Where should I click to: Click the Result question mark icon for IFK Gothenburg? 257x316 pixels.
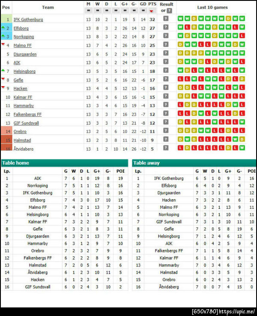coord(166,19)
